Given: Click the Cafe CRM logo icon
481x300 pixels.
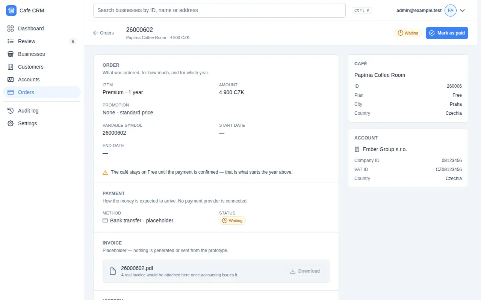Looking at the screenshot, I should (x=11, y=10).
